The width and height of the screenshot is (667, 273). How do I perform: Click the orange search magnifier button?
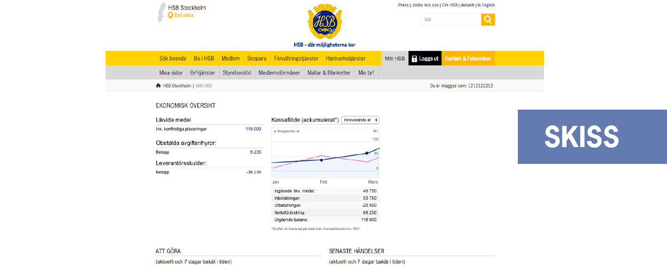click(x=488, y=20)
